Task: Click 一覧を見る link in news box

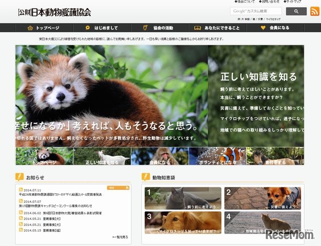Action: click(x=120, y=237)
